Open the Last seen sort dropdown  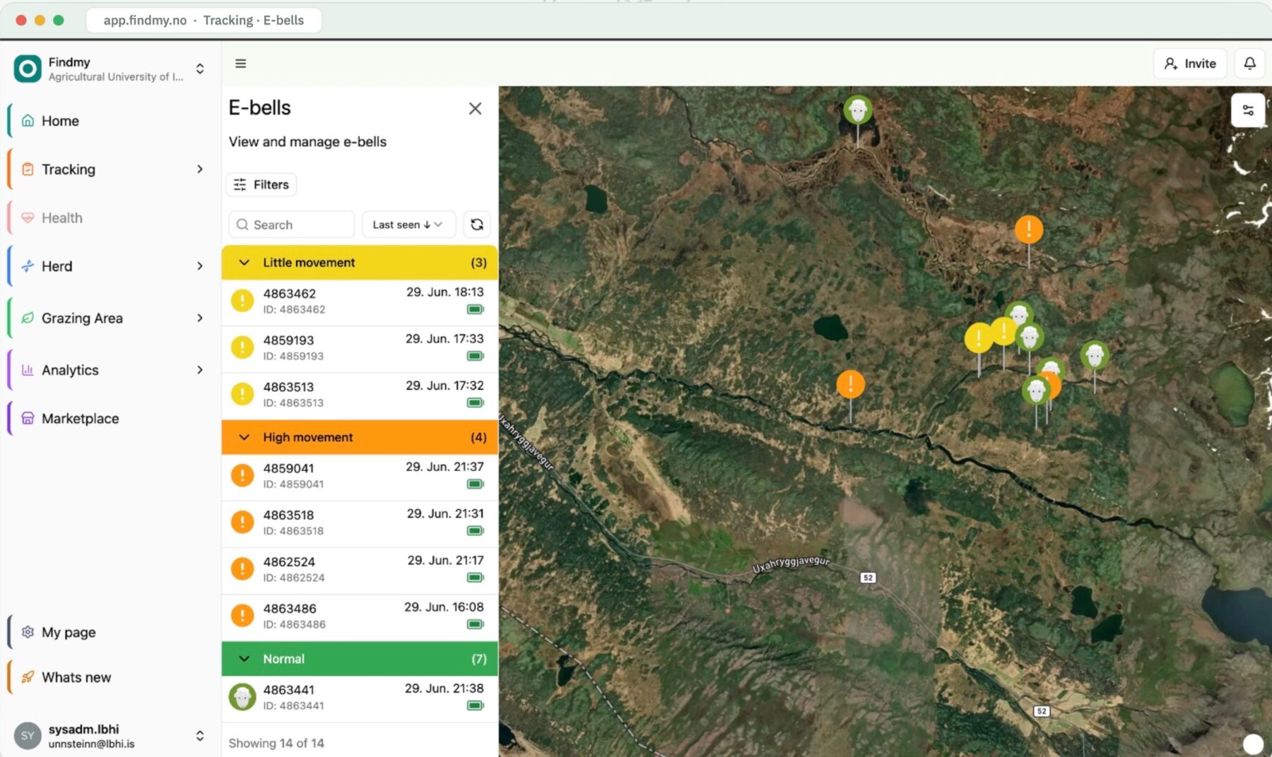408,225
